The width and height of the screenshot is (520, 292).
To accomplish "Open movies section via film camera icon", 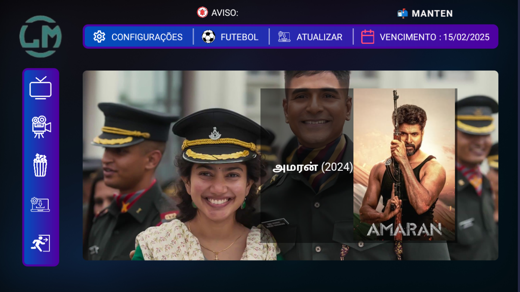I will [40, 127].
